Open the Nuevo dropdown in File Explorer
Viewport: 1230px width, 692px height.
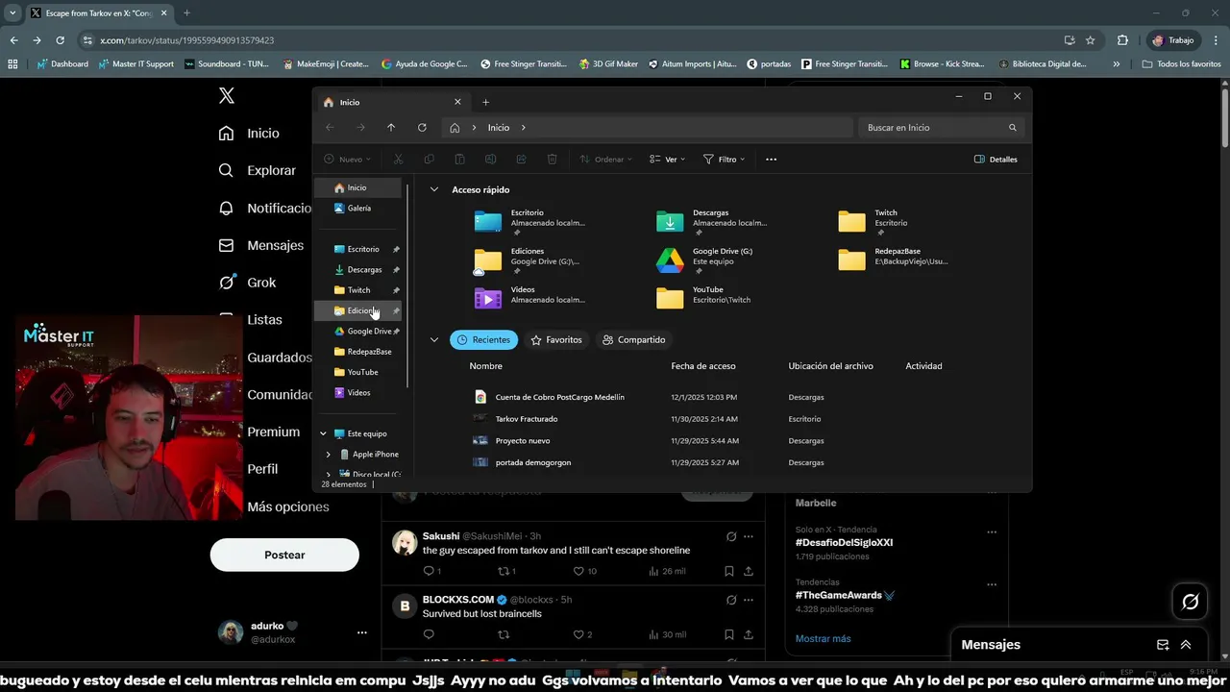pyautogui.click(x=348, y=160)
